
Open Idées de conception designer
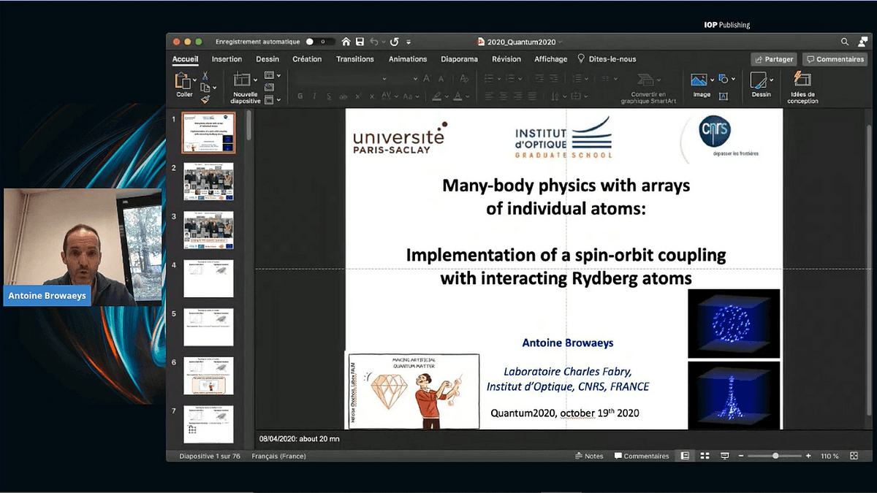point(802,79)
